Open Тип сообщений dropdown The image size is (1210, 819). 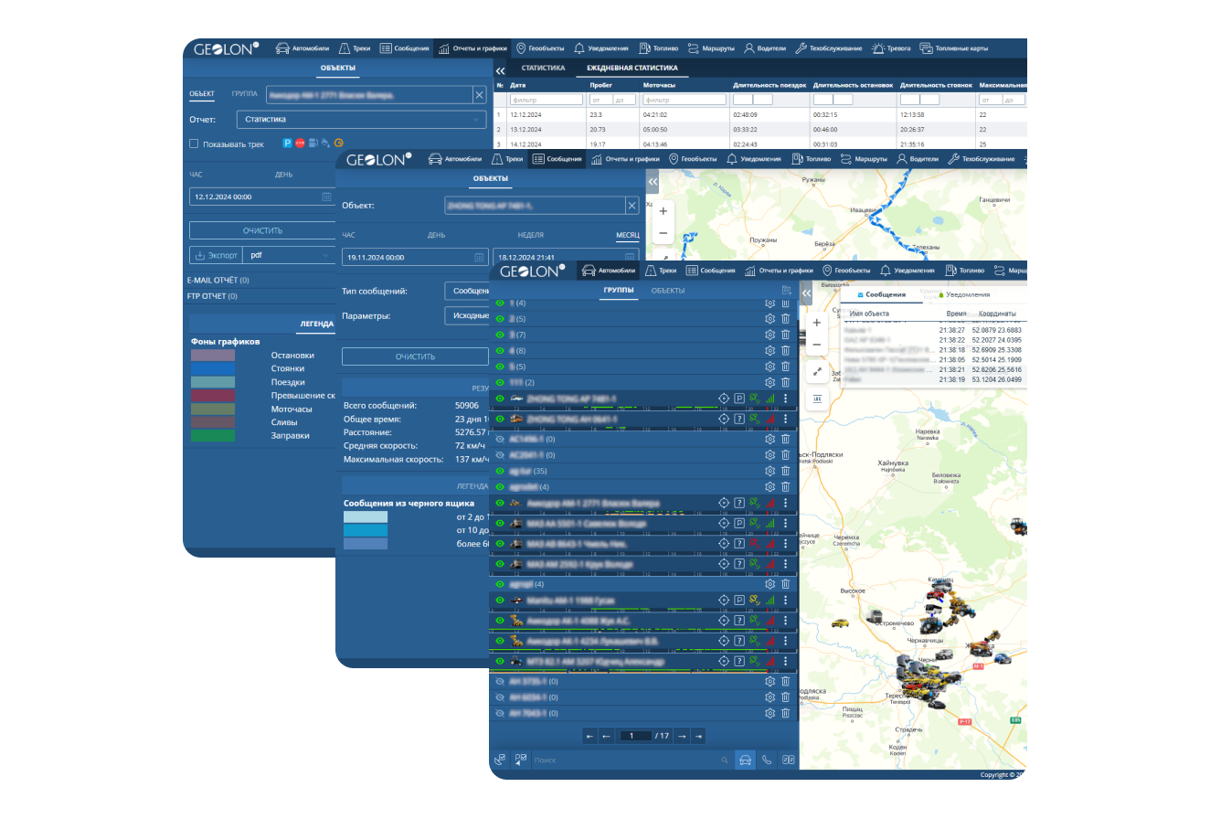coord(468,291)
